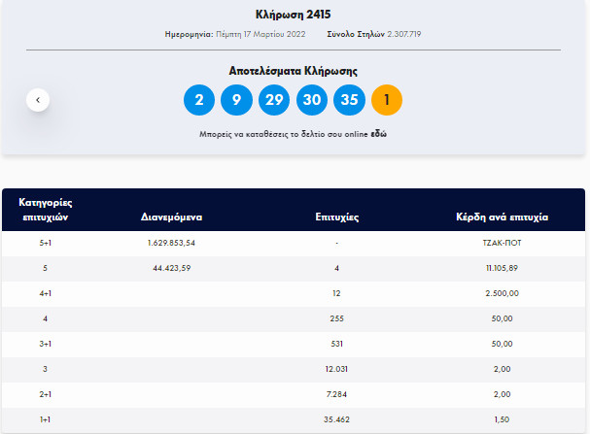This screenshot has height=434, width=590.
Task: Select the 5+1 category row
Action: pos(46,243)
